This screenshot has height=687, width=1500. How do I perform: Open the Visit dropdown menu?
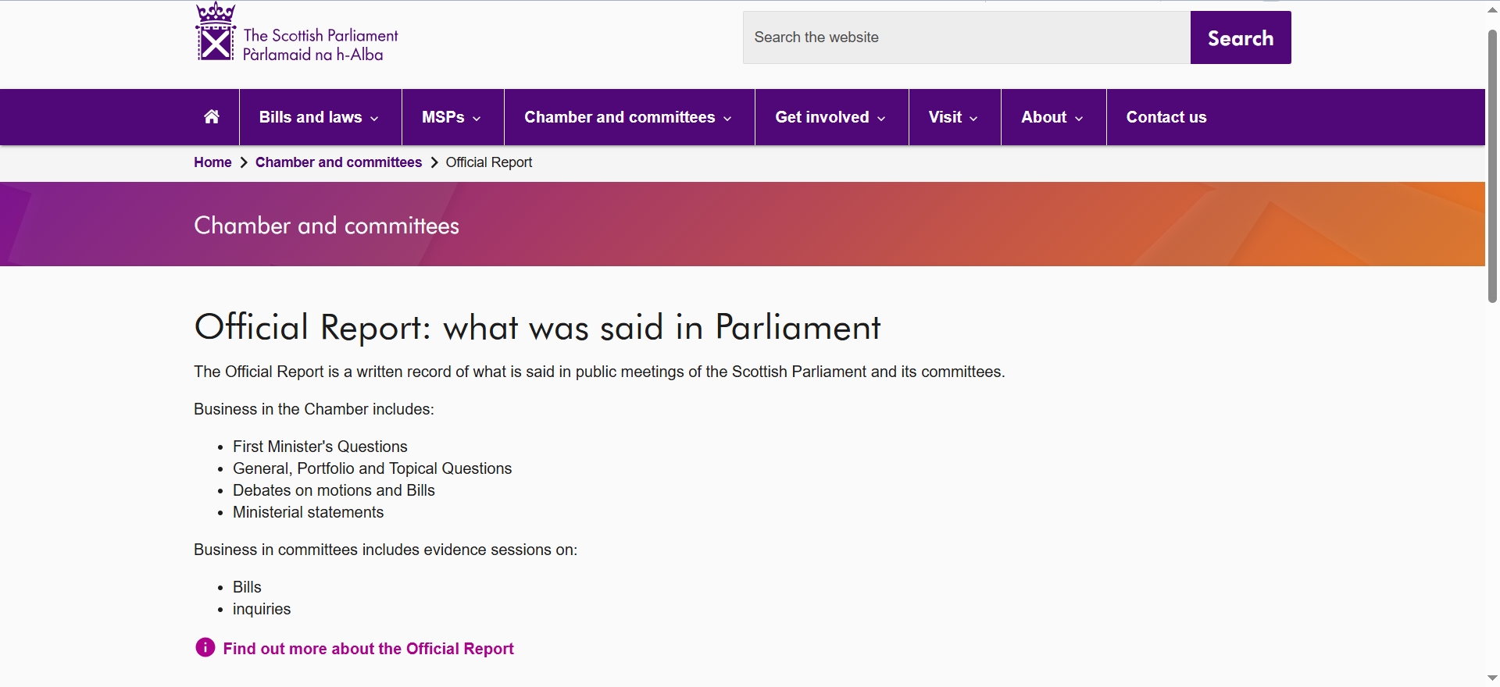point(955,117)
